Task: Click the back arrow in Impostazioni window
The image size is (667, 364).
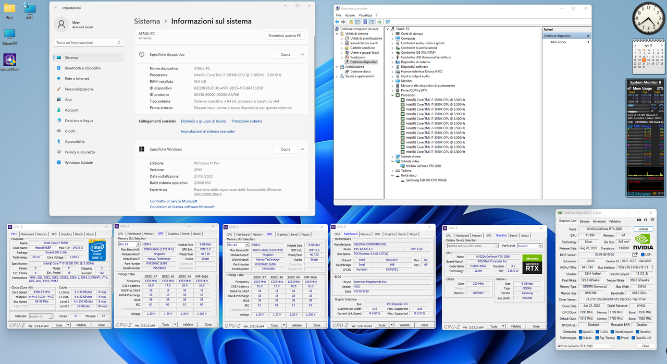Action: pyautogui.click(x=55, y=8)
